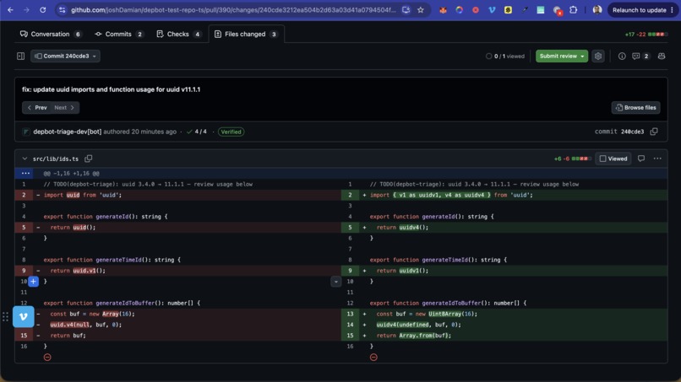This screenshot has width=681, height=382.
Task: Open the Chrome profile avatar
Action: 597,10
